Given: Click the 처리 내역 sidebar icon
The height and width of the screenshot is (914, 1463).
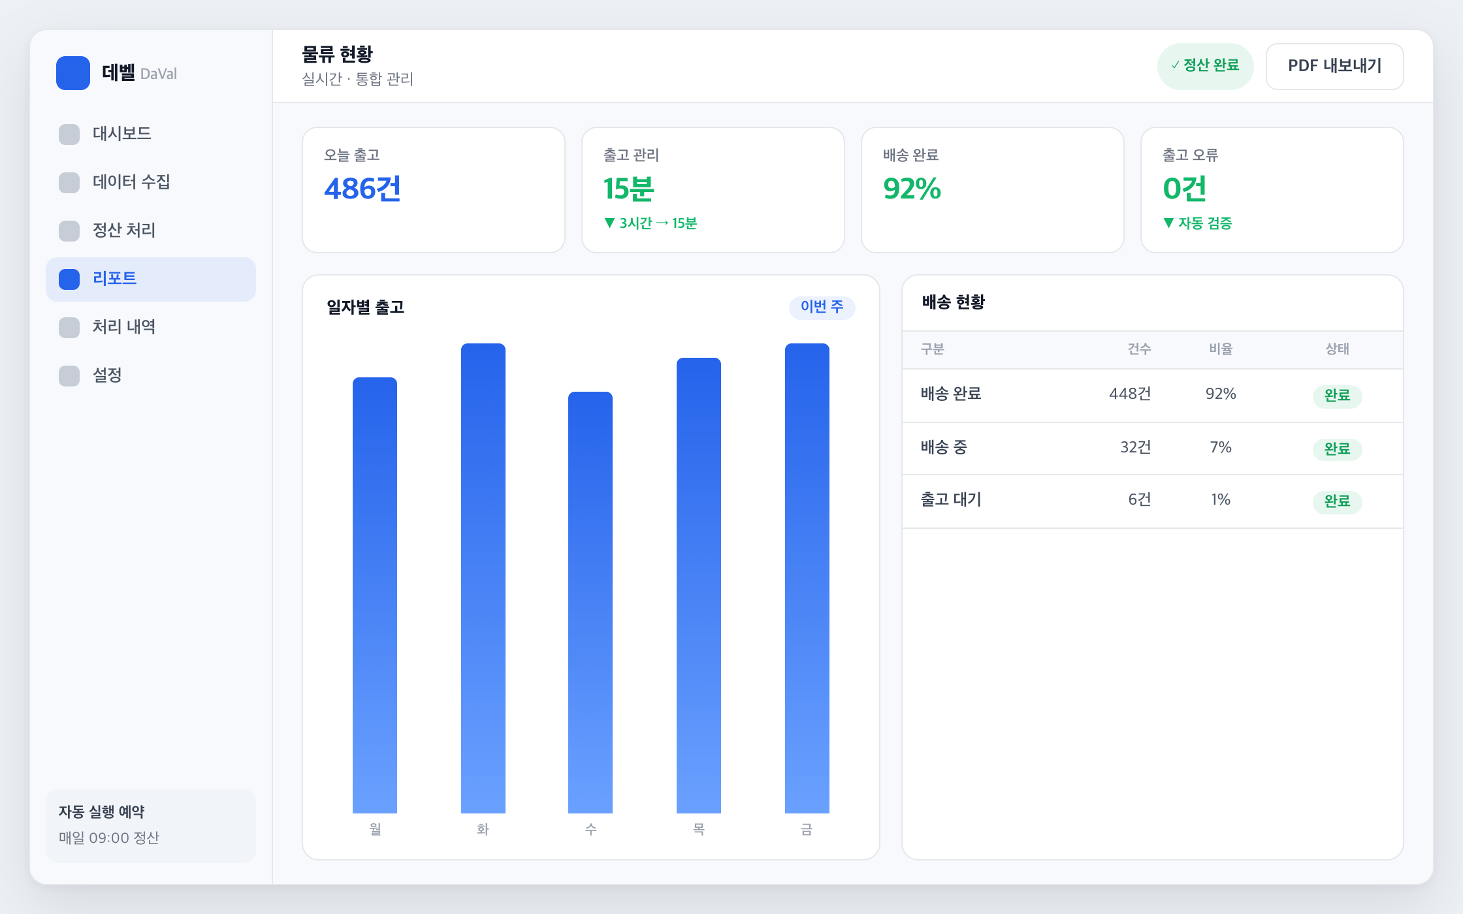Looking at the screenshot, I should click(69, 328).
